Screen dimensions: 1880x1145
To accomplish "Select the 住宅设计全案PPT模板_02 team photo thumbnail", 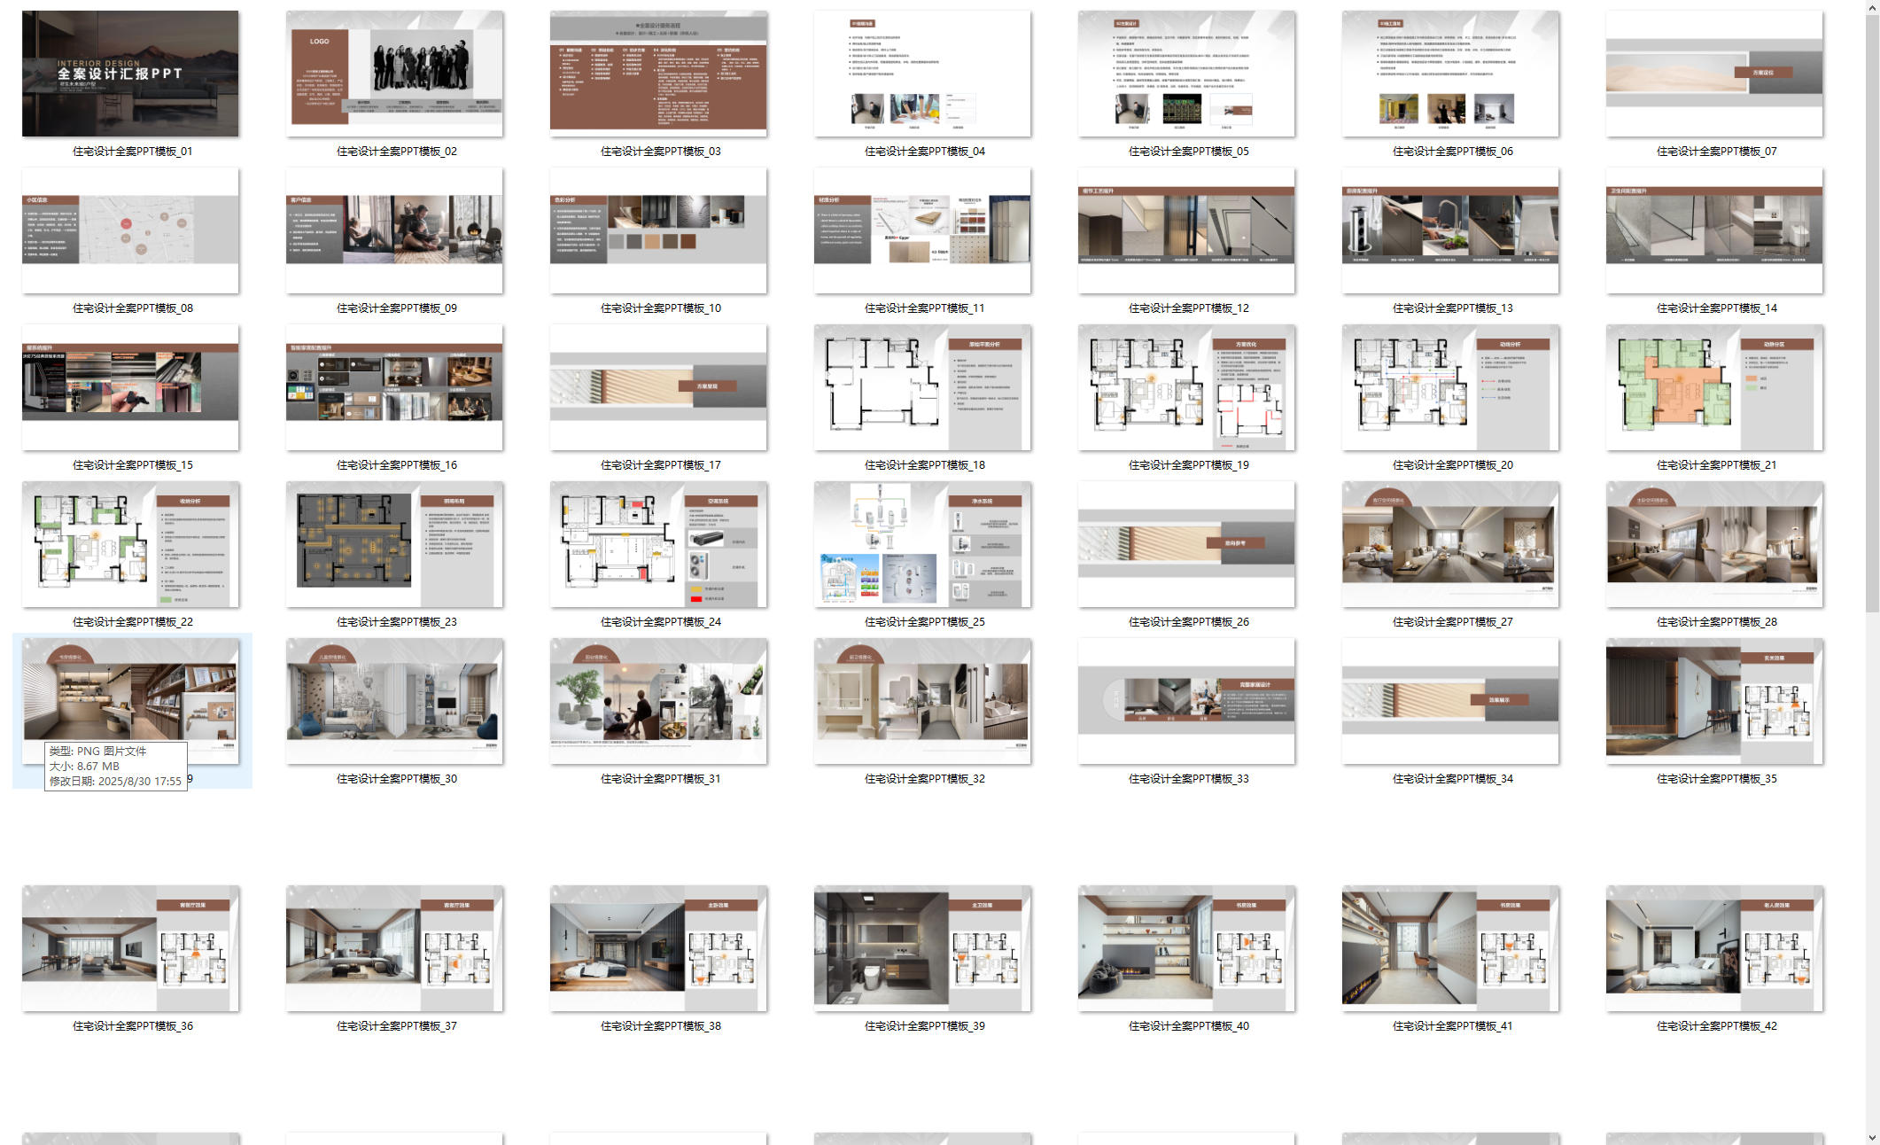I will [x=394, y=74].
